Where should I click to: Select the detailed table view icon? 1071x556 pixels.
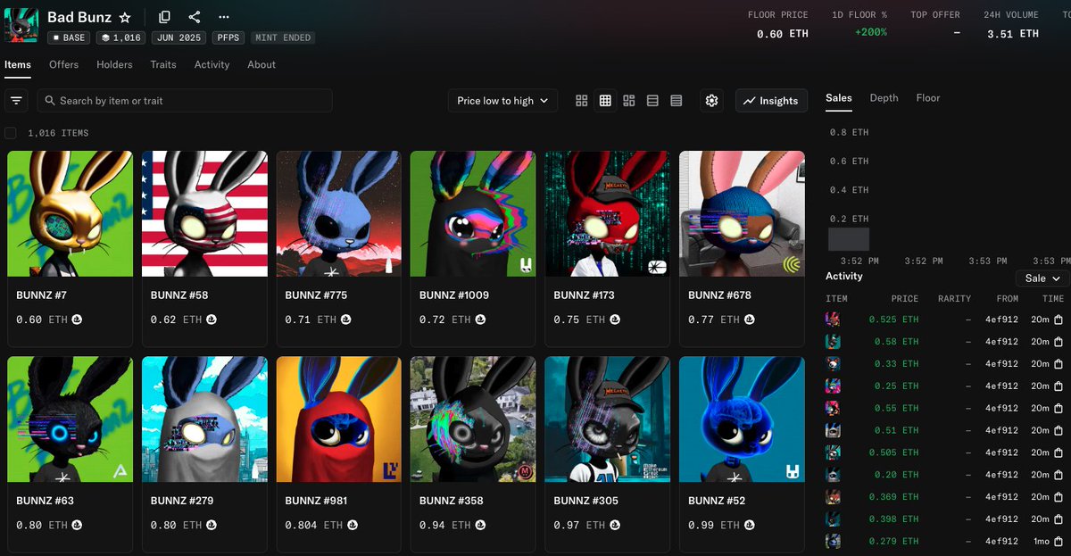677,101
